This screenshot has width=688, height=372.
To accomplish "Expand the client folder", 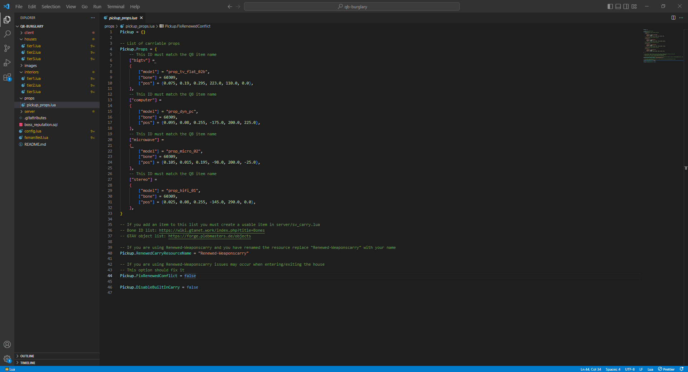I will (x=57, y=33).
